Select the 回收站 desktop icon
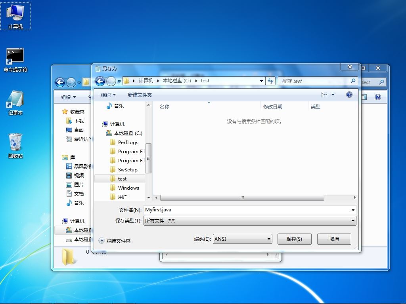This screenshot has width=406, height=304. [x=15, y=146]
